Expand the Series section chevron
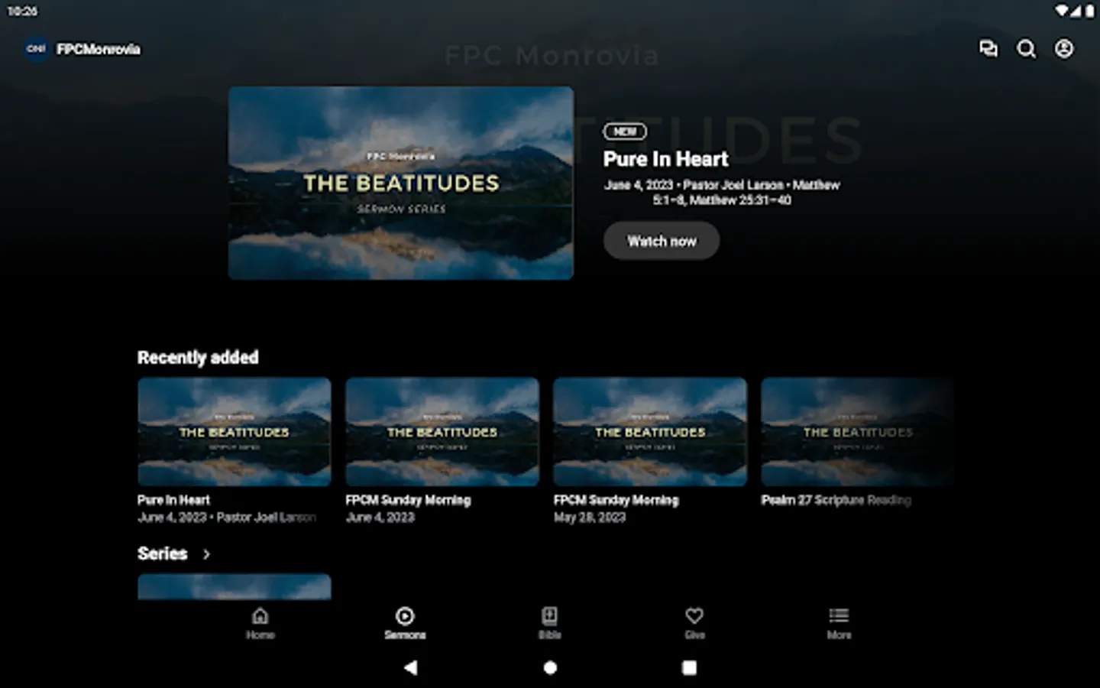The height and width of the screenshot is (688, 1100). 206,554
